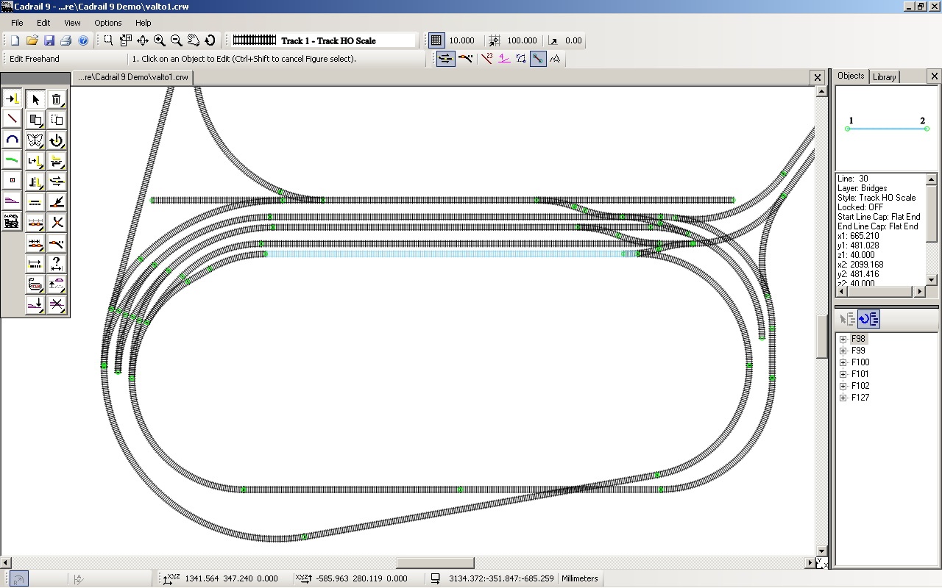Choose the red diagonal line tool
The width and height of the screenshot is (942, 588).
(x=12, y=119)
